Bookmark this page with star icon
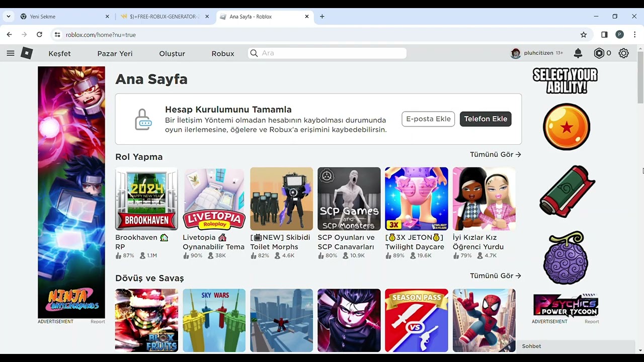This screenshot has width=644, height=362. coord(584,35)
